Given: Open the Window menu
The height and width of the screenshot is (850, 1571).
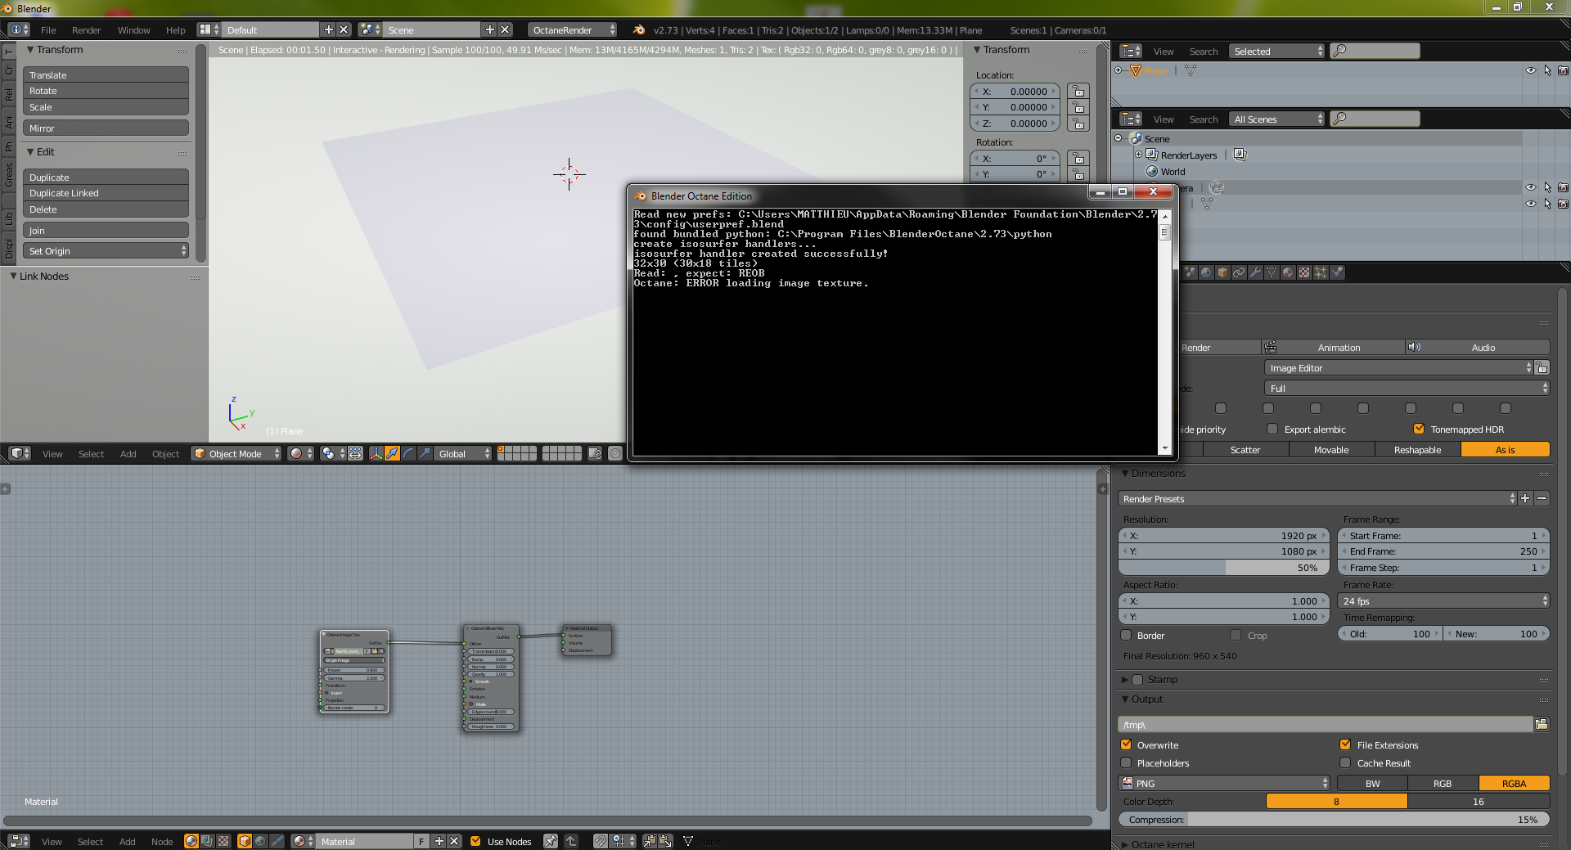Looking at the screenshot, I should (133, 30).
